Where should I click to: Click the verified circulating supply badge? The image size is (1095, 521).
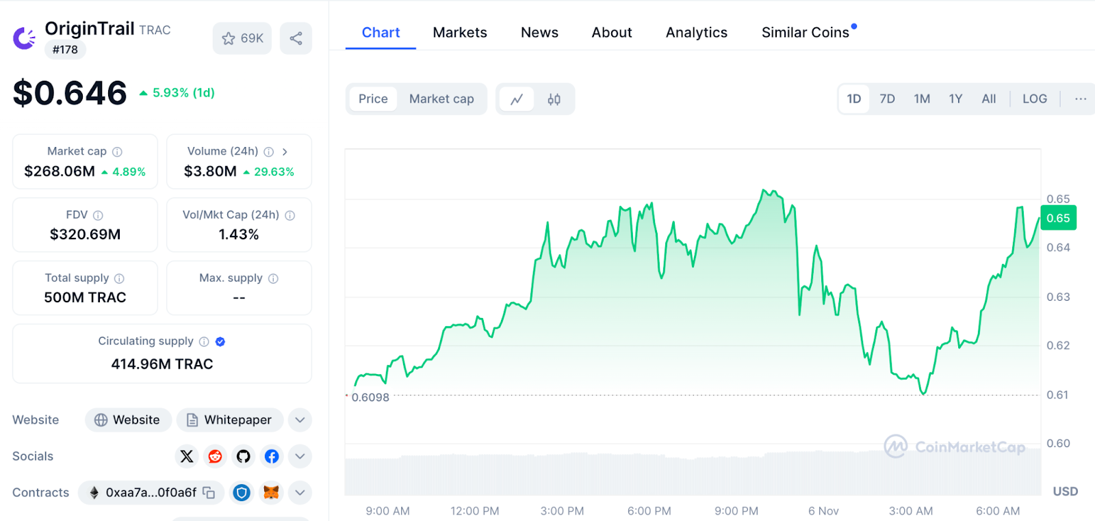[220, 342]
